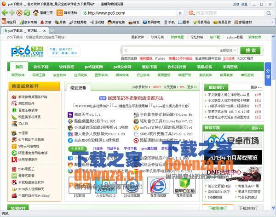Open the 安全软件 category link
The width and height of the screenshot is (276, 217).
point(60,75)
